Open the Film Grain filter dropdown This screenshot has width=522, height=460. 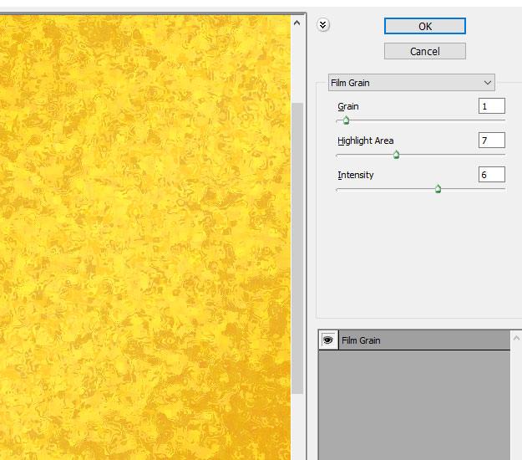tap(411, 83)
